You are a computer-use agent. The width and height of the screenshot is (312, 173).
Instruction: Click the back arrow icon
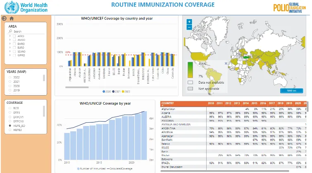4,19
